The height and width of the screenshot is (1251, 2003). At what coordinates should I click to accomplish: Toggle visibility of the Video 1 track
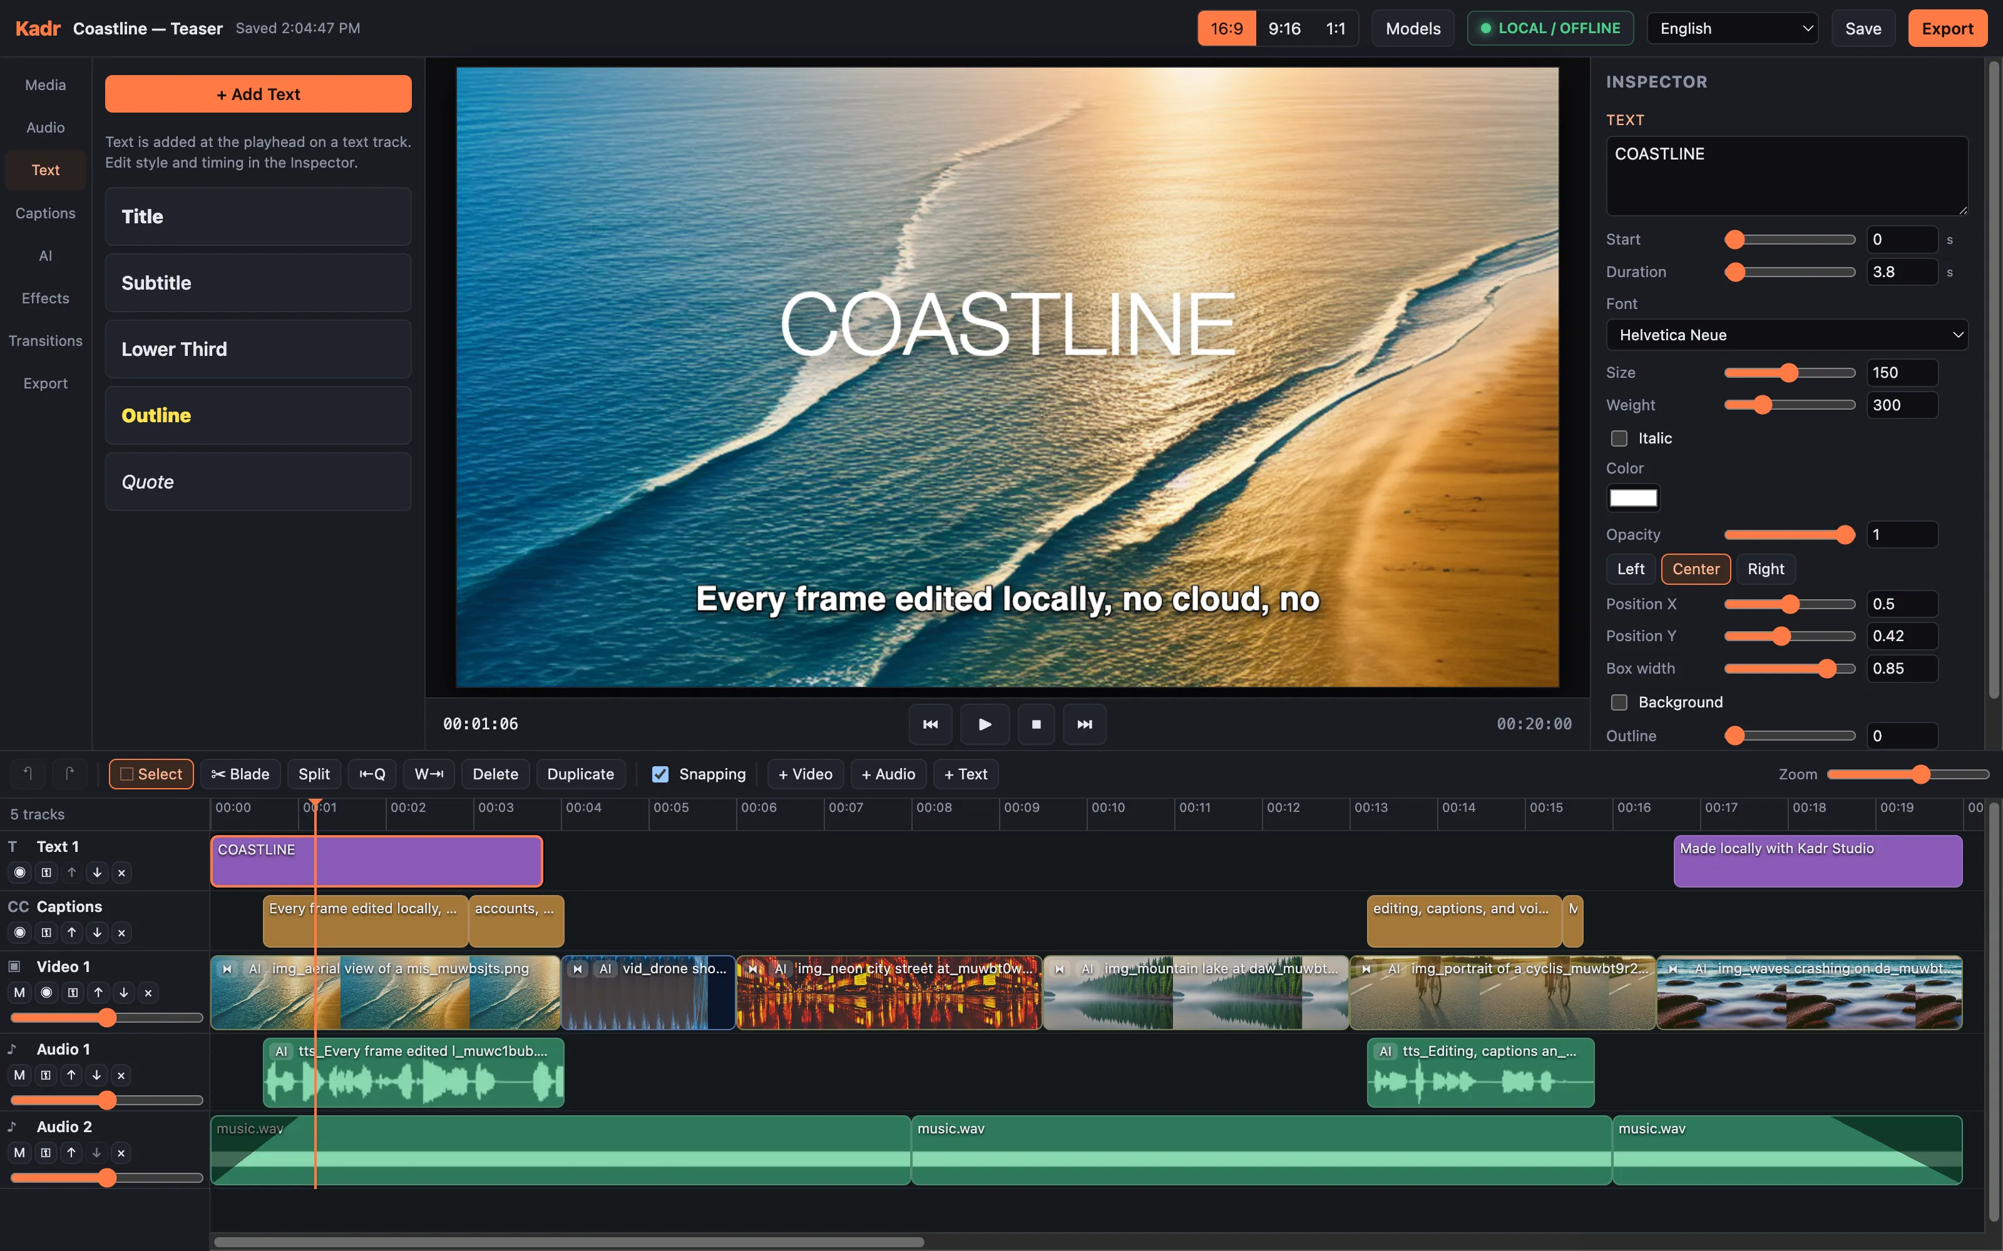[46, 992]
